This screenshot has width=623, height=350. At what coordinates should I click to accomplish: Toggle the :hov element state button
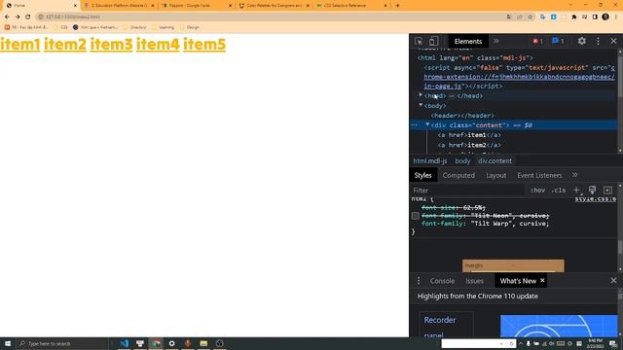(537, 191)
